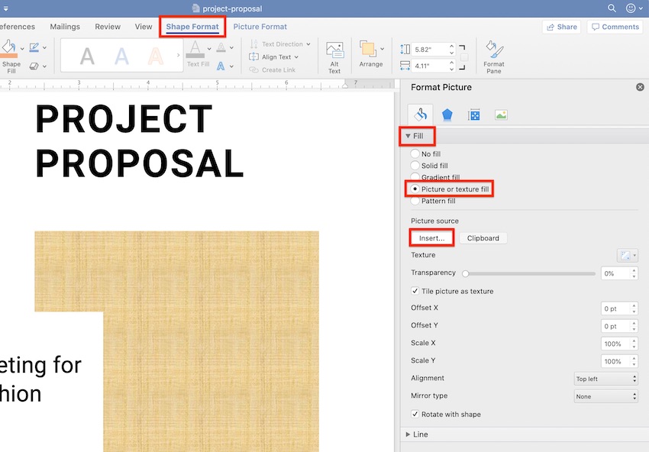Click inside the Offset X field
The image size is (649, 452).
coord(615,308)
